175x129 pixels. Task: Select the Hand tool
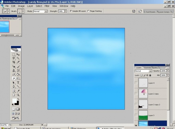coord(14,95)
